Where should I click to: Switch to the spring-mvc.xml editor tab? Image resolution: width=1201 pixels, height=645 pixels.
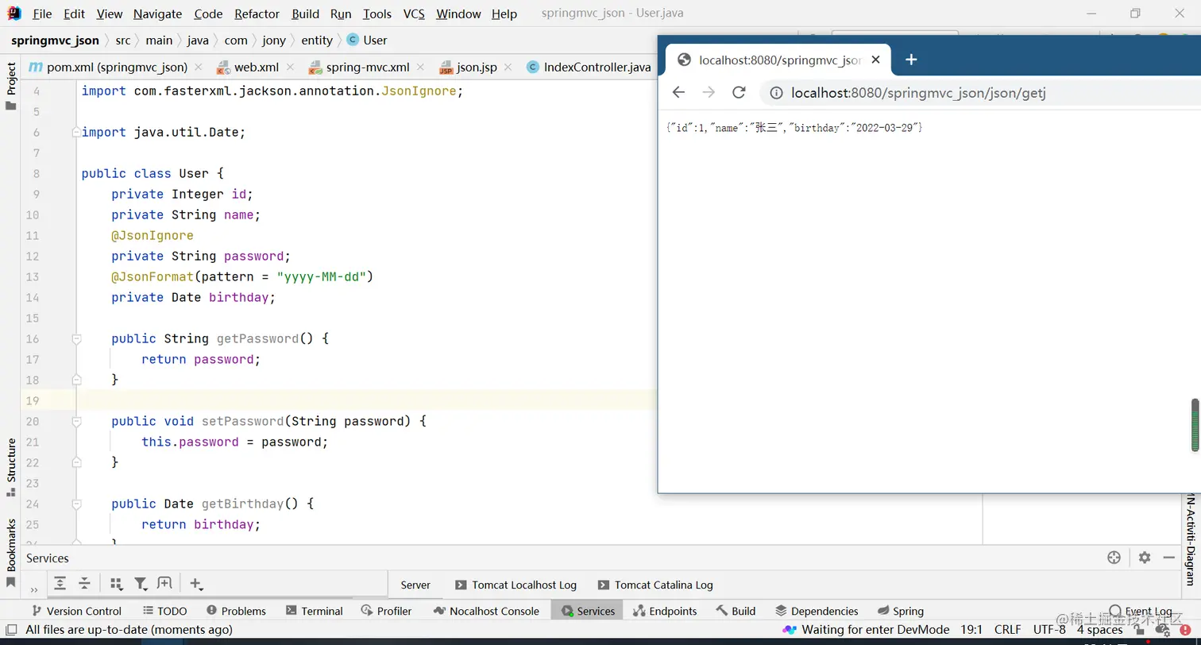coord(358,67)
